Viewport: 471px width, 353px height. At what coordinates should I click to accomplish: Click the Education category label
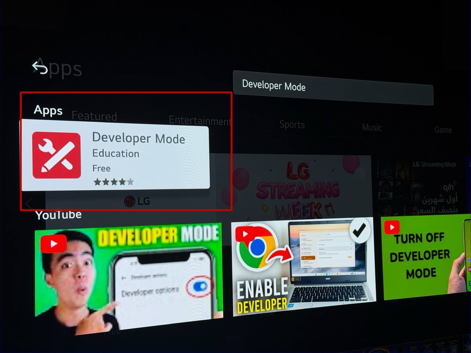coord(116,153)
